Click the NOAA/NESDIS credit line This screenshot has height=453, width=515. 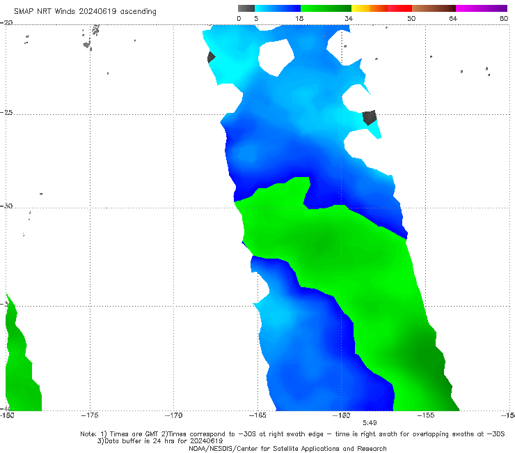click(x=287, y=448)
